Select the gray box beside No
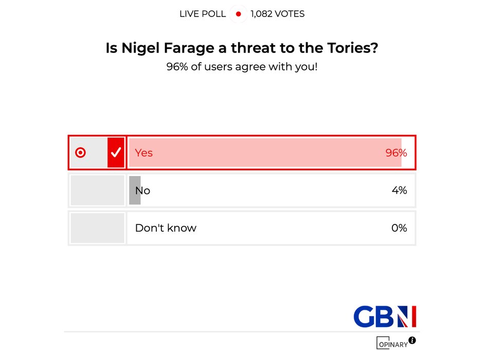This screenshot has width=504, height=350. coord(97,190)
